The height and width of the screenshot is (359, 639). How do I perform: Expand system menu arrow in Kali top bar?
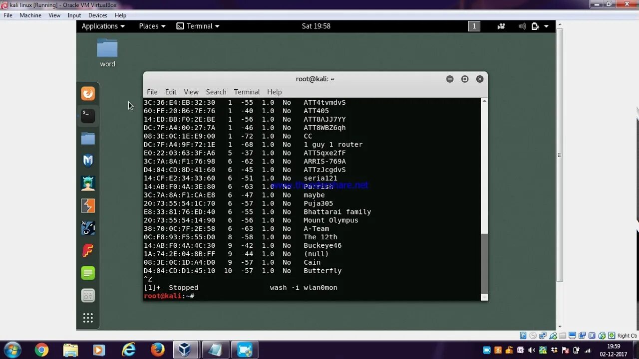[546, 26]
